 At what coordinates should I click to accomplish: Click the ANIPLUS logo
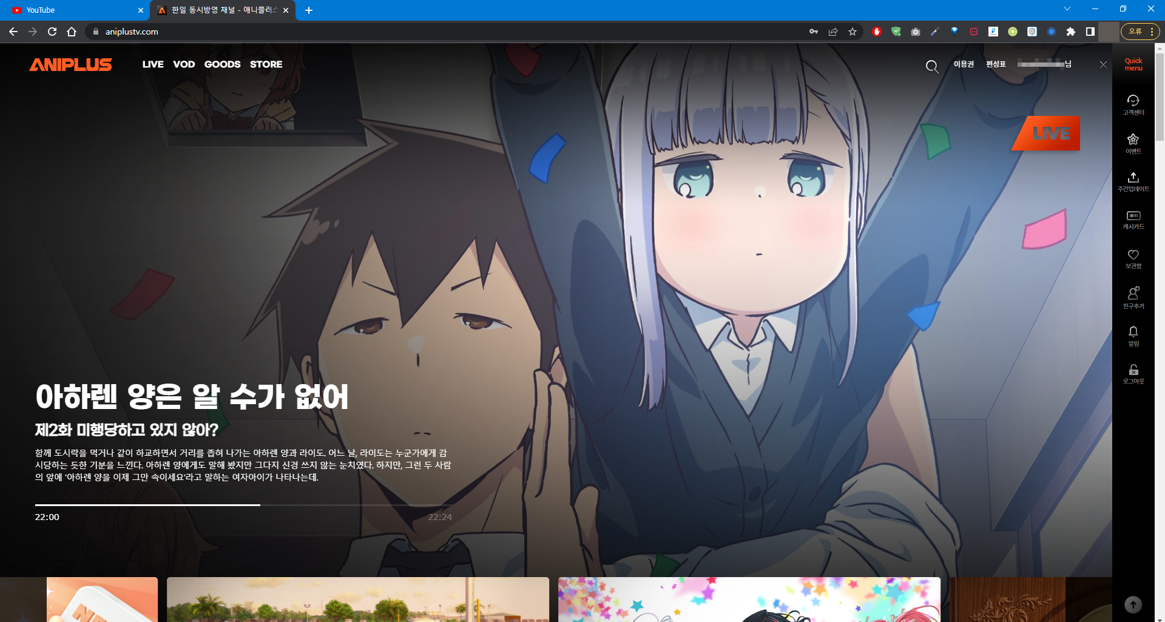point(70,64)
